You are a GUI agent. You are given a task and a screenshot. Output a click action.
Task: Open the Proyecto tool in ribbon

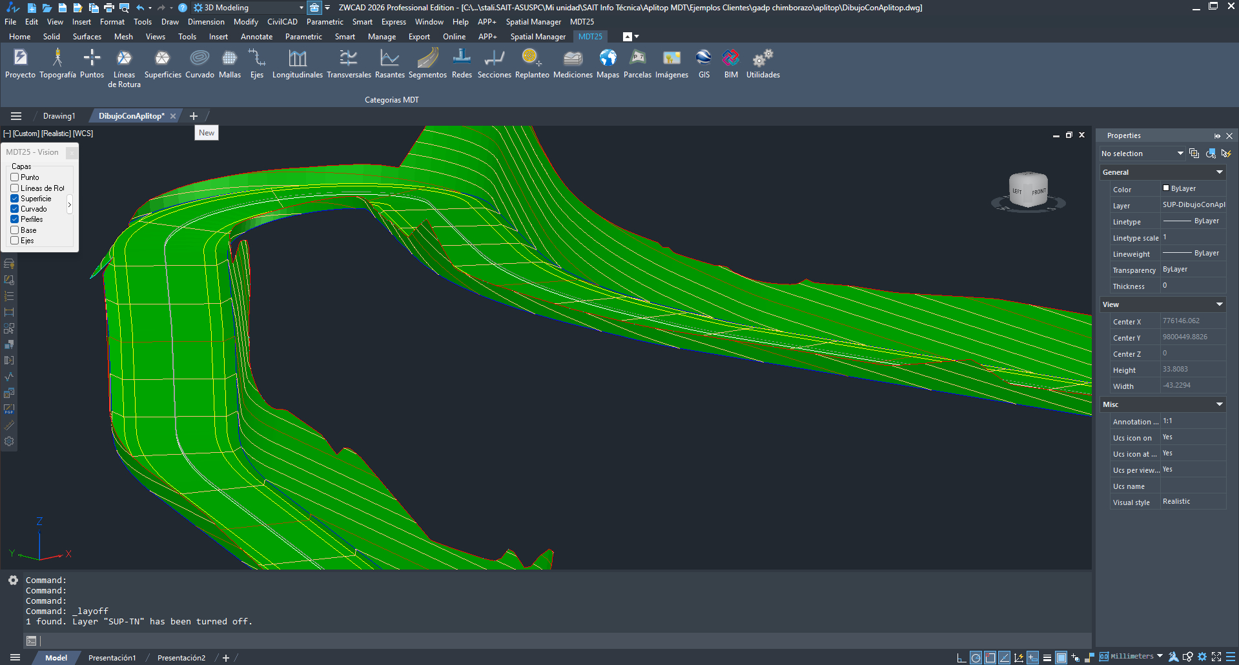point(20,64)
